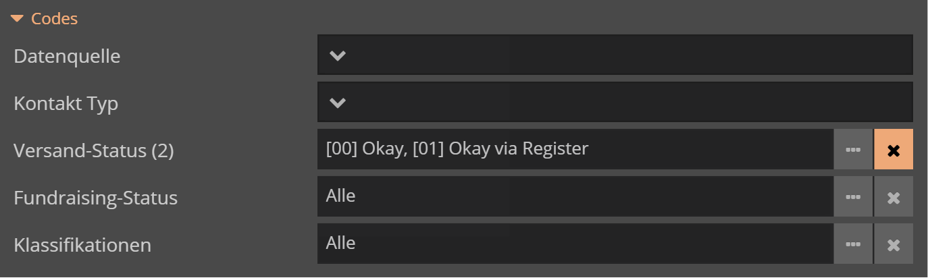Click the Fundraising-Status field showing Alle
The height and width of the screenshot is (278, 928).
574,197
